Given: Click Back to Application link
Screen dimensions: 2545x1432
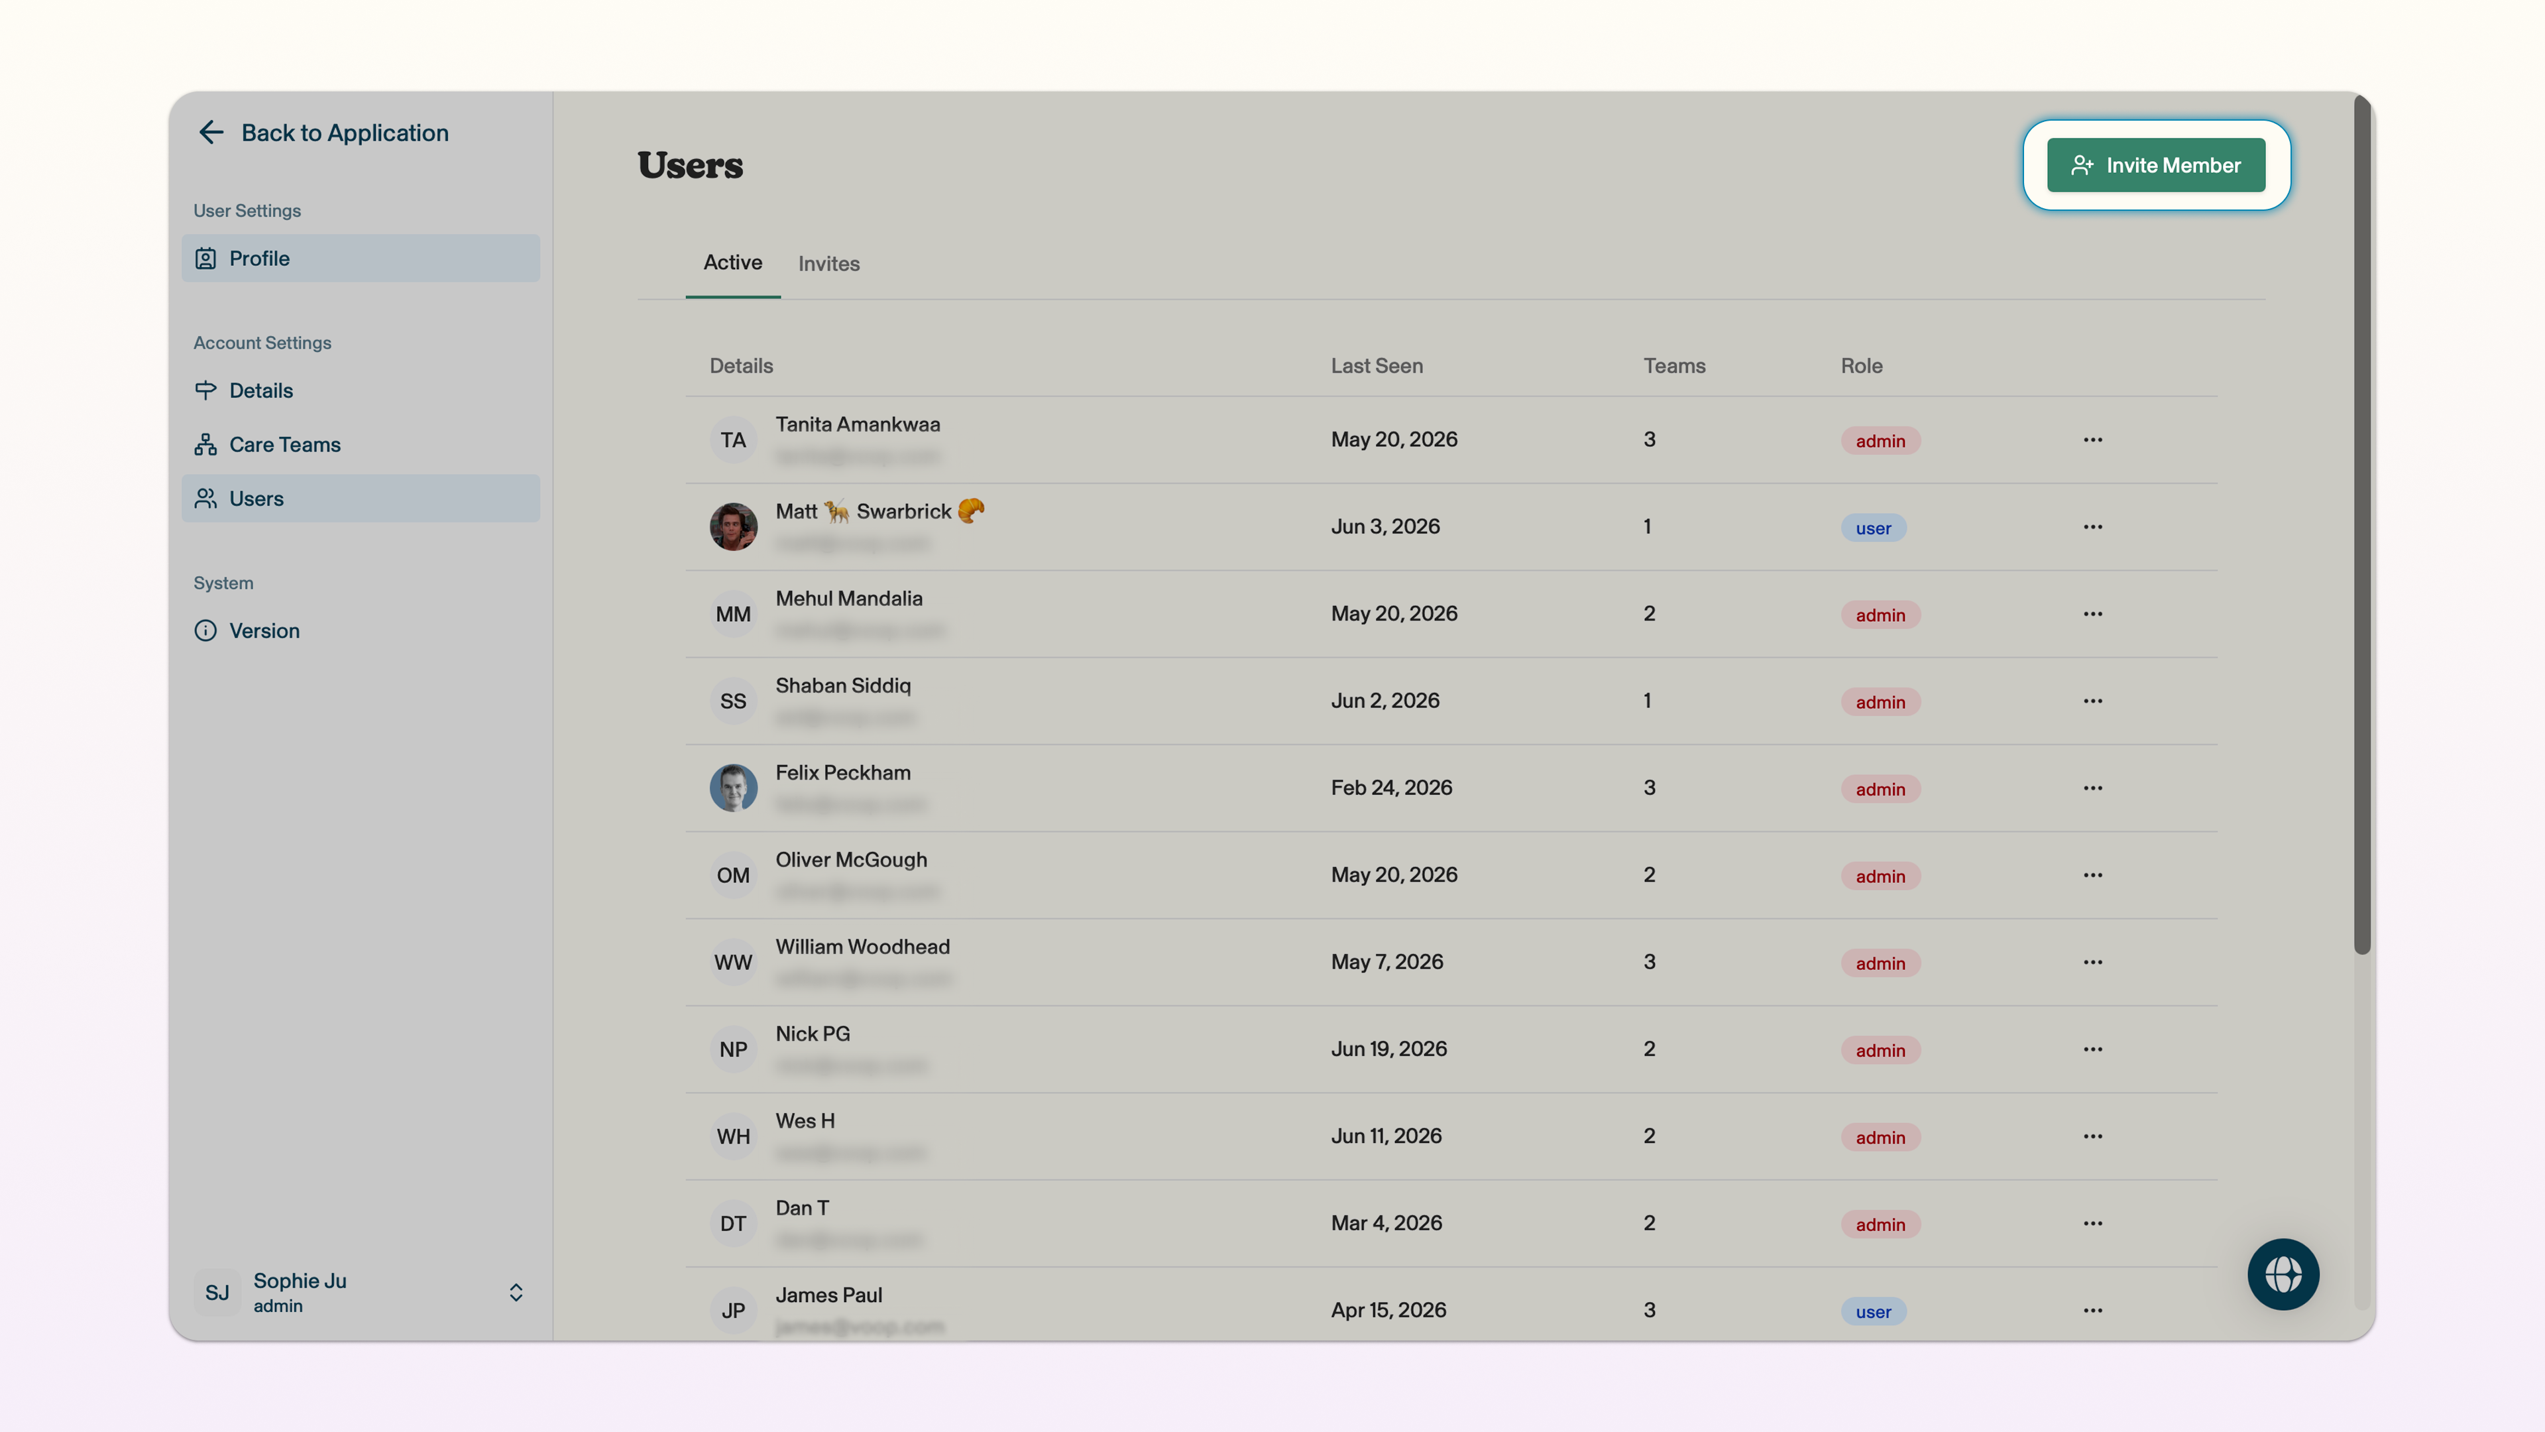Looking at the screenshot, I should [x=345, y=133].
